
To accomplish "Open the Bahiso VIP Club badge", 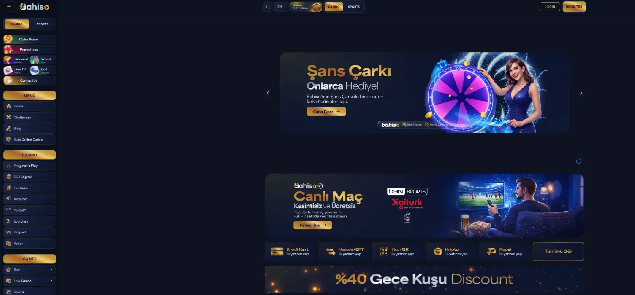I will [x=306, y=7].
